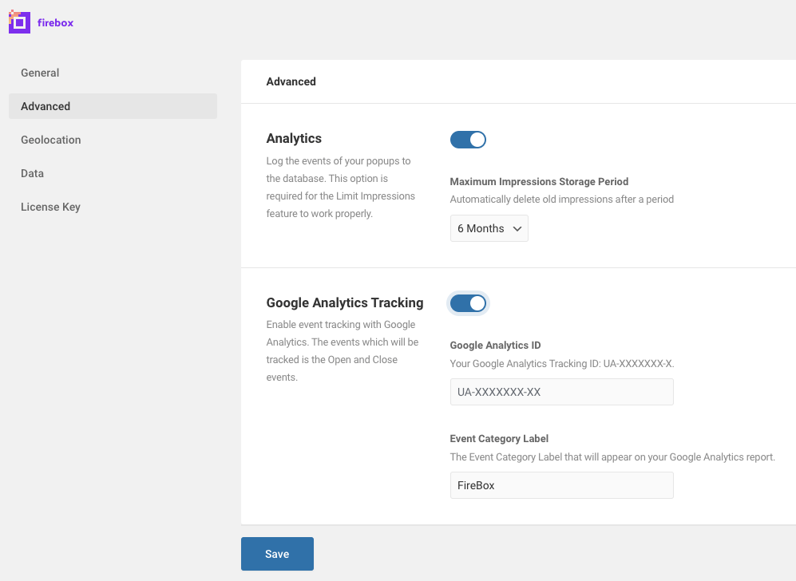Click the Event Category Label FireBox field
796x581 pixels.
[561, 485]
